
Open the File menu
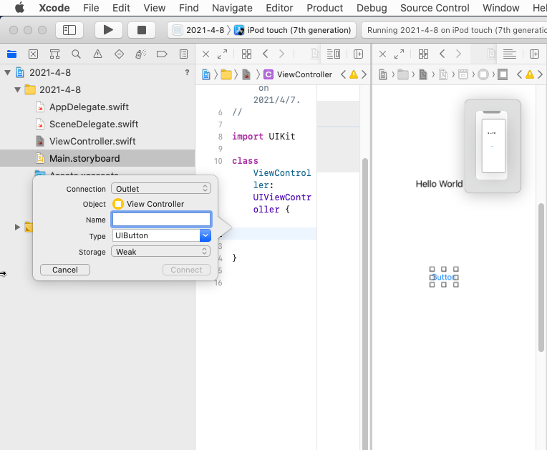tap(91, 8)
